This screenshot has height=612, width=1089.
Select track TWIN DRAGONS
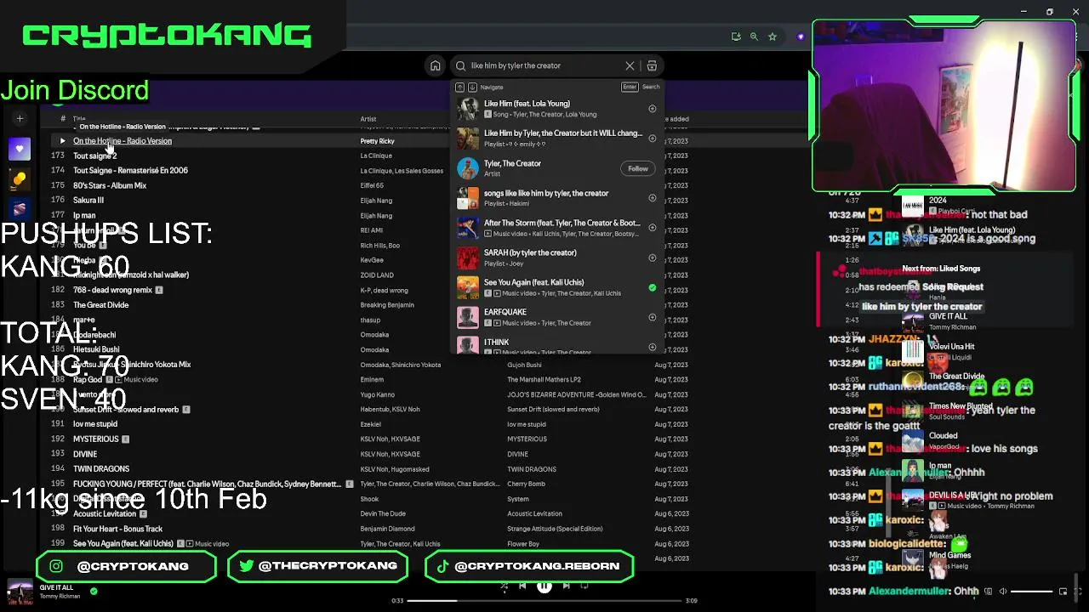point(101,469)
